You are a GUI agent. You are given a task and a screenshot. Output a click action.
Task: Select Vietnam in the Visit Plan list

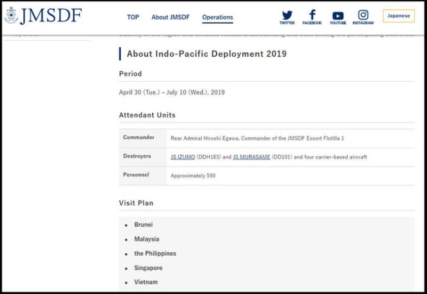[146, 282]
